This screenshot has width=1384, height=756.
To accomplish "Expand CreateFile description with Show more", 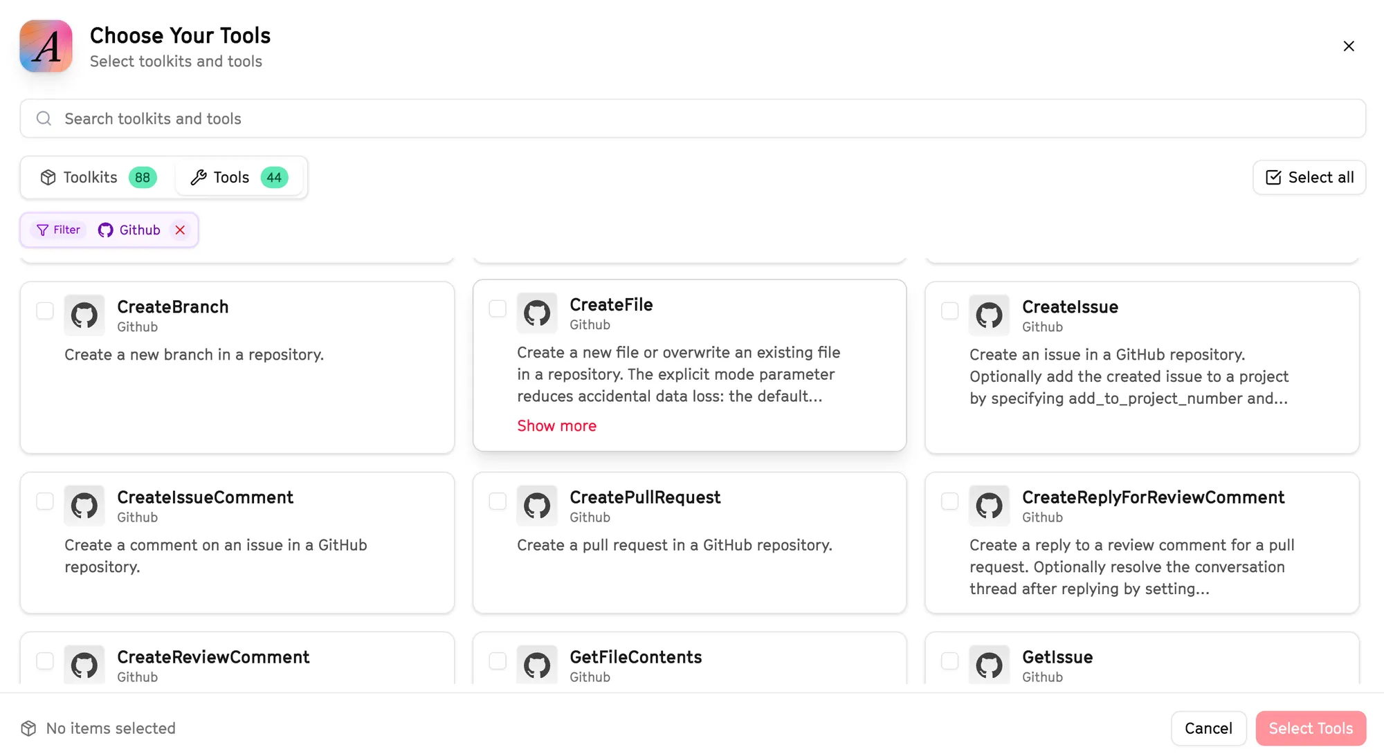I will point(556,425).
